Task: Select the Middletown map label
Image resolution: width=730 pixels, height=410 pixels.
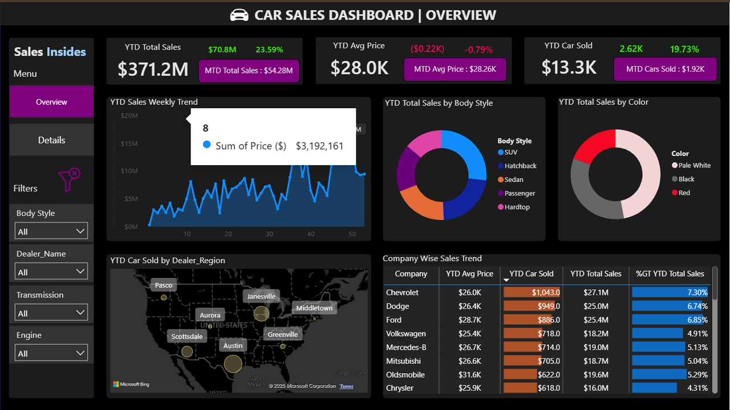Action: click(314, 308)
